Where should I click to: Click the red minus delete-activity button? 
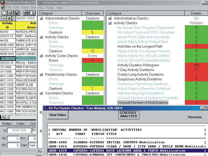coord(4,18)
